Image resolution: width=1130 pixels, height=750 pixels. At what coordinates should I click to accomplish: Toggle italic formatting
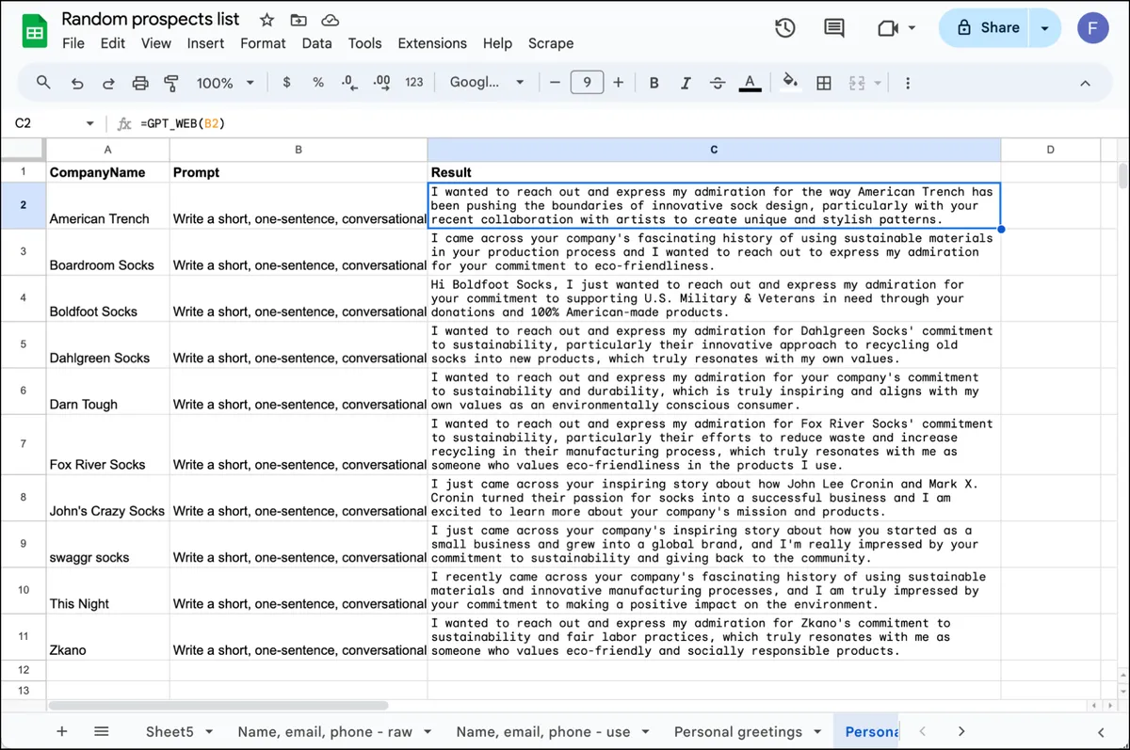coord(686,83)
